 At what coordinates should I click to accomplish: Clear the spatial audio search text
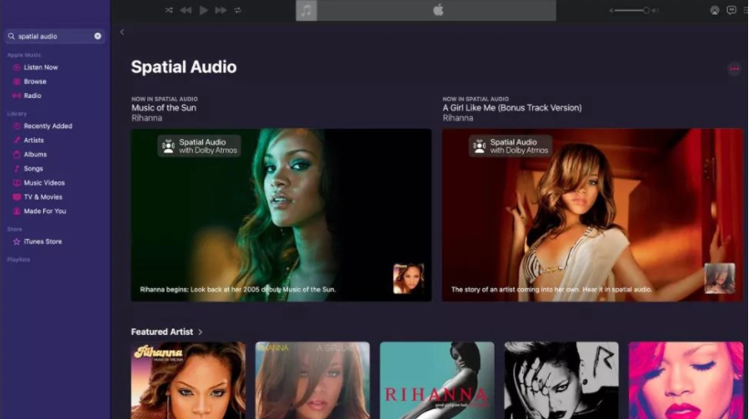[98, 36]
